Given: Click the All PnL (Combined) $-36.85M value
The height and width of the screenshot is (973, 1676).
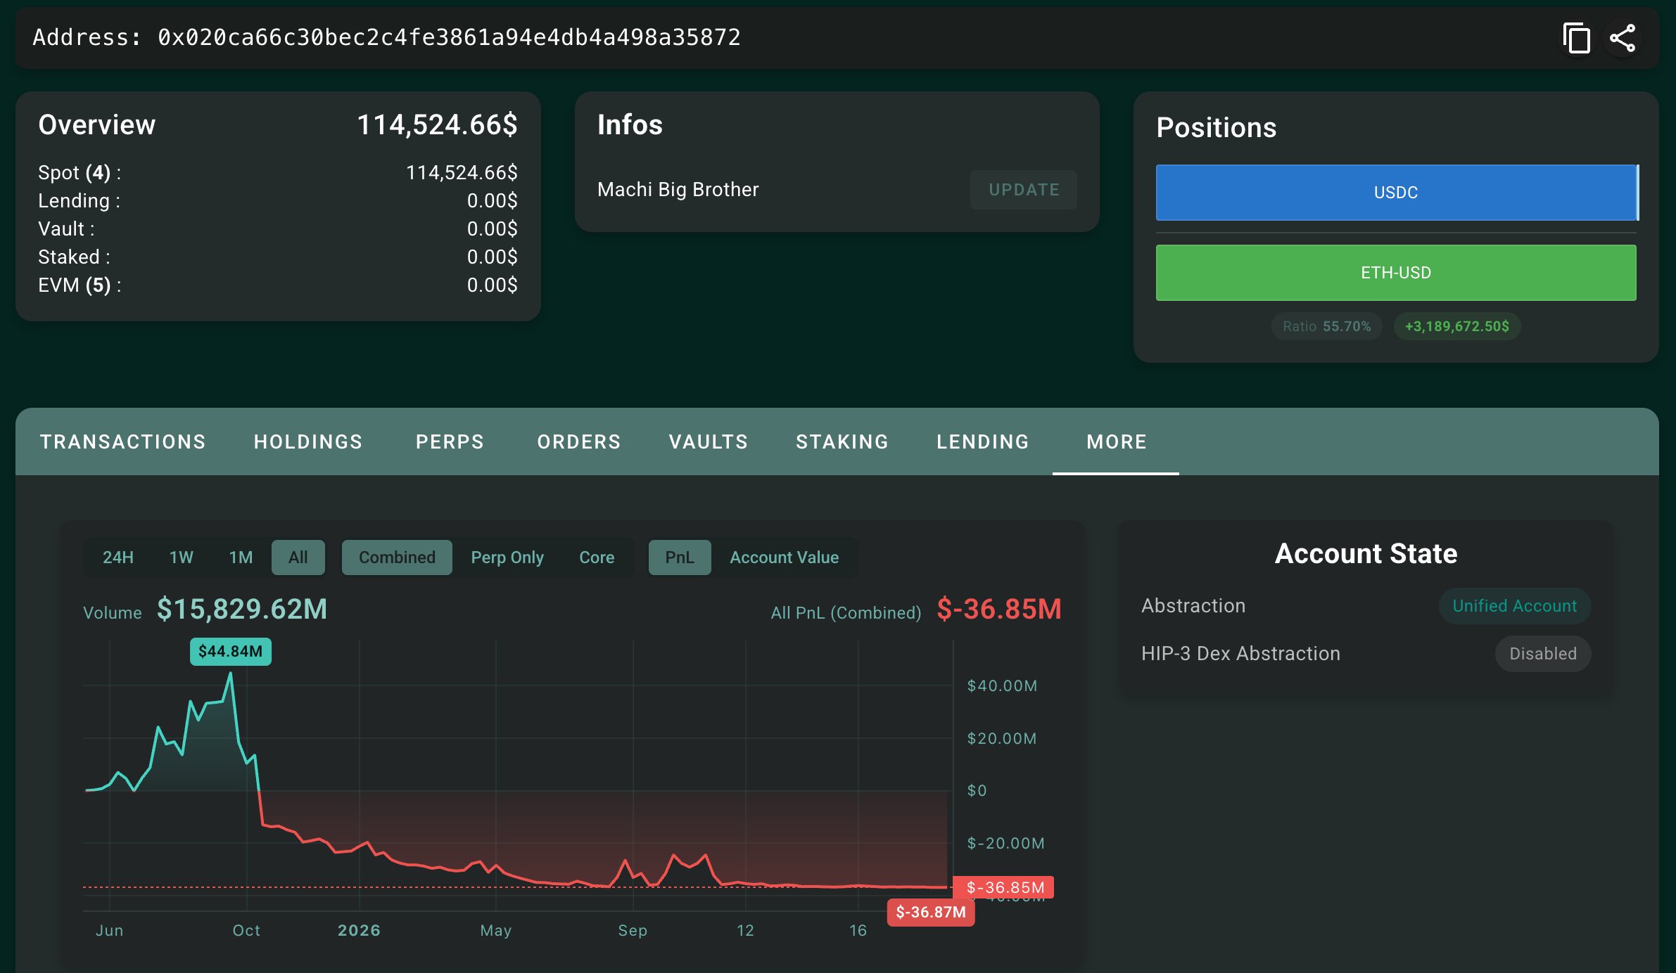Looking at the screenshot, I should pos(999,610).
